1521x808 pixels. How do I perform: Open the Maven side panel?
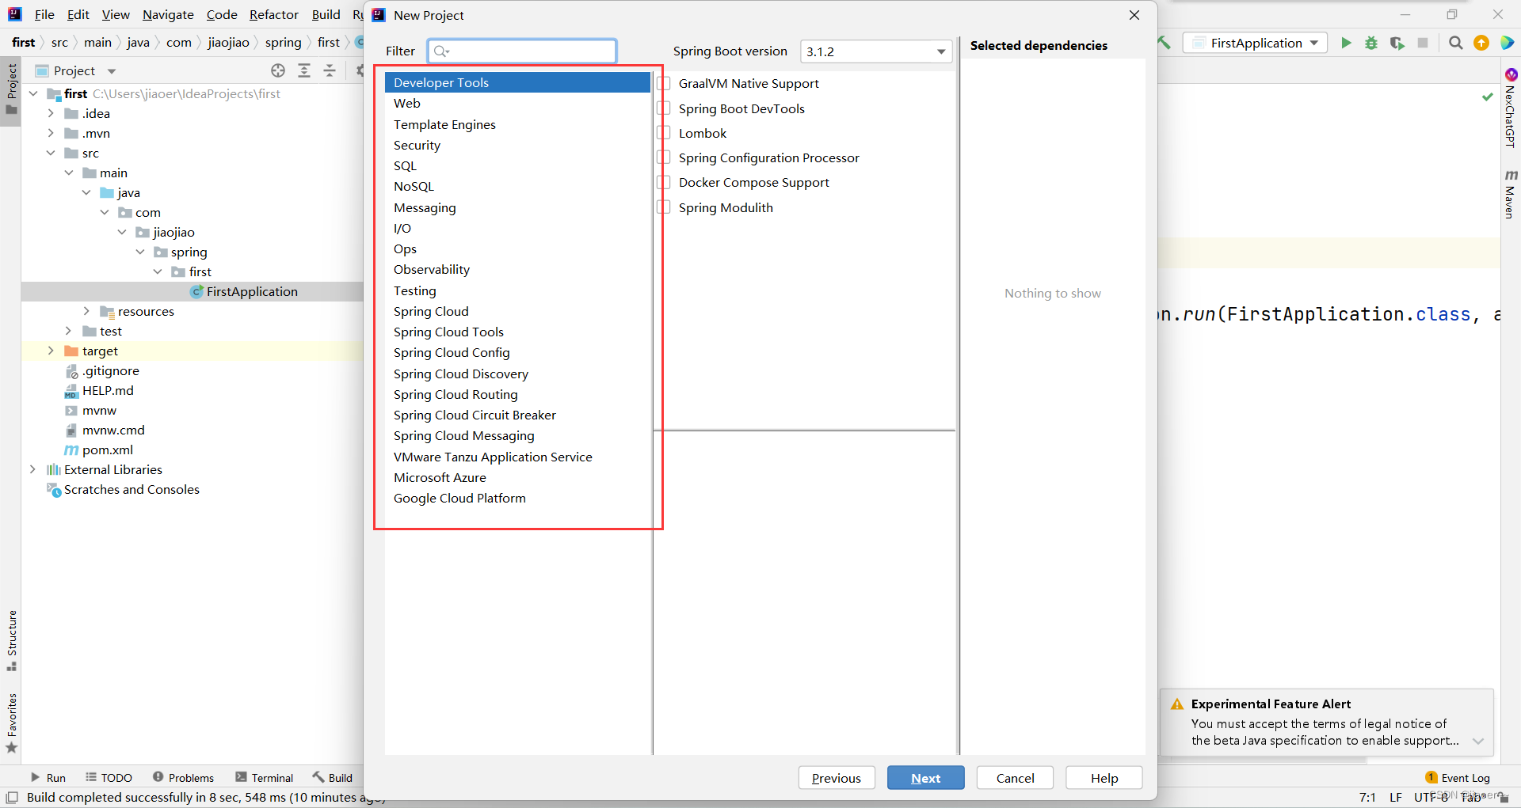(x=1511, y=194)
